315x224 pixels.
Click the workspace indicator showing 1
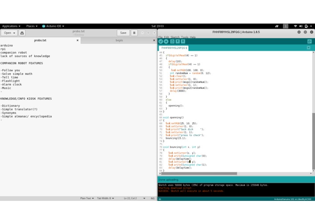click(286, 26)
